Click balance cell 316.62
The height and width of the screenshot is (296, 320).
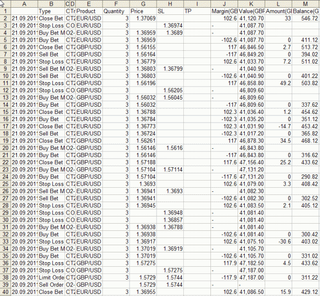click(x=306, y=155)
